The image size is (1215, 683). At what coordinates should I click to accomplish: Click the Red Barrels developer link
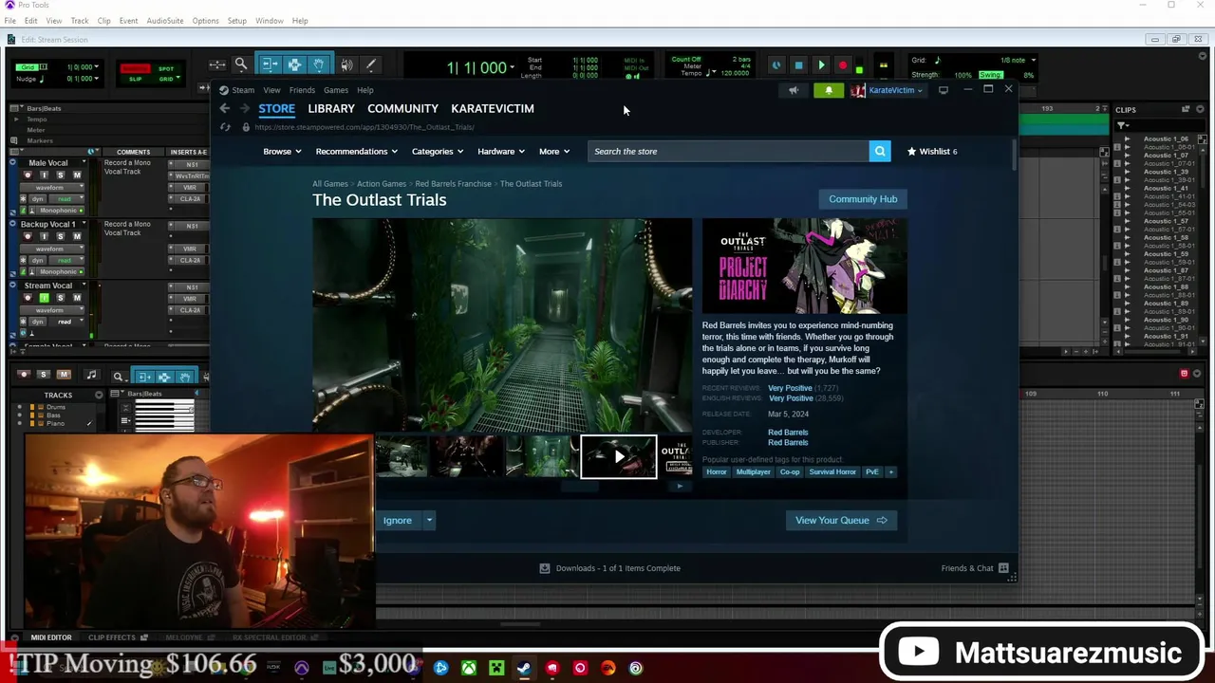(788, 433)
